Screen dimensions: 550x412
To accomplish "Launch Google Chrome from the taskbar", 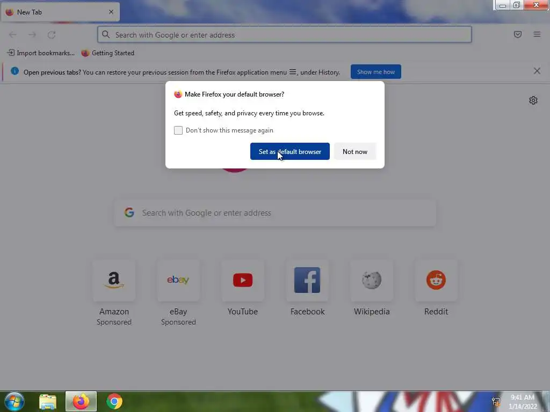I will pos(114,401).
